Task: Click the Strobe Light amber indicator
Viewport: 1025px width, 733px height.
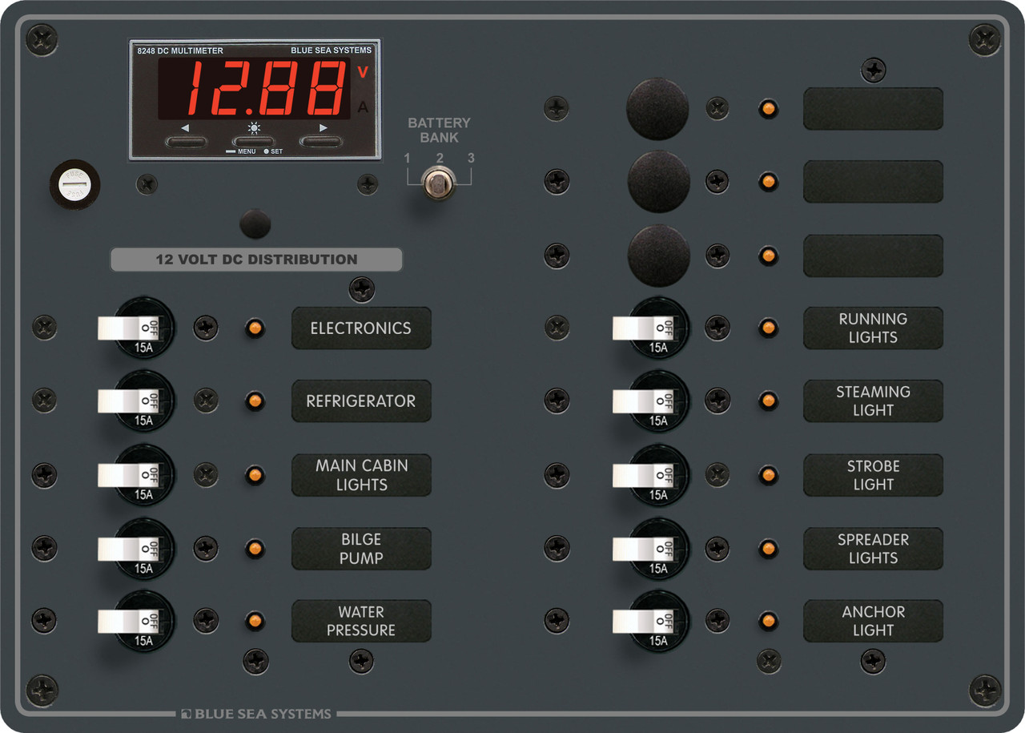Action: coord(769,475)
